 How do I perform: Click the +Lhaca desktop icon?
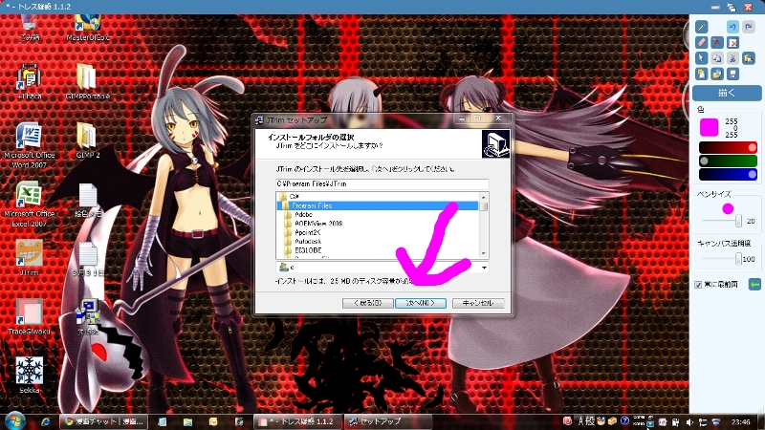30,82
